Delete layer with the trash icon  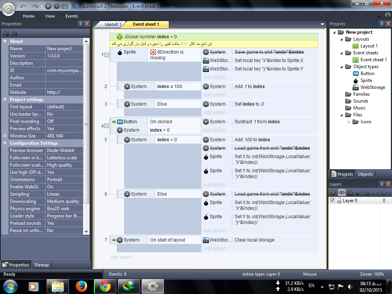pyautogui.click(x=367, y=193)
